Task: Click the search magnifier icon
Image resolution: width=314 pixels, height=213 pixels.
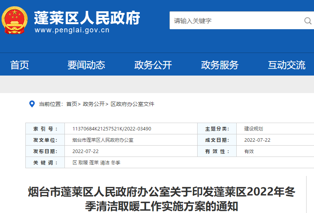Action: click(308, 21)
